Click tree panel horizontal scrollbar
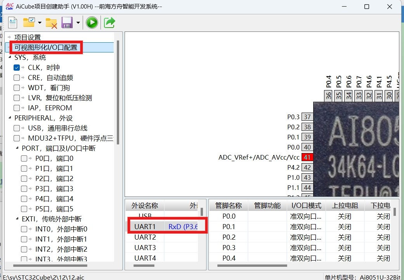The width and height of the screenshot is (404, 280). pos(50,265)
